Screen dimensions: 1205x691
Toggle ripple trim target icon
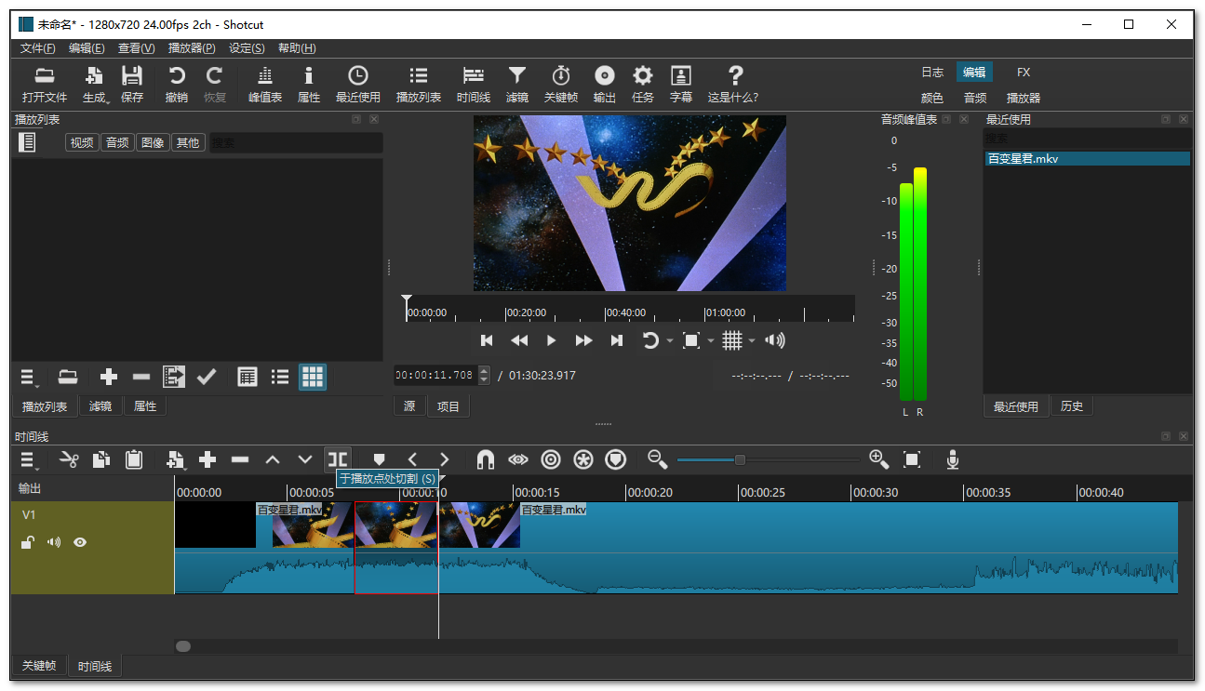[551, 459]
